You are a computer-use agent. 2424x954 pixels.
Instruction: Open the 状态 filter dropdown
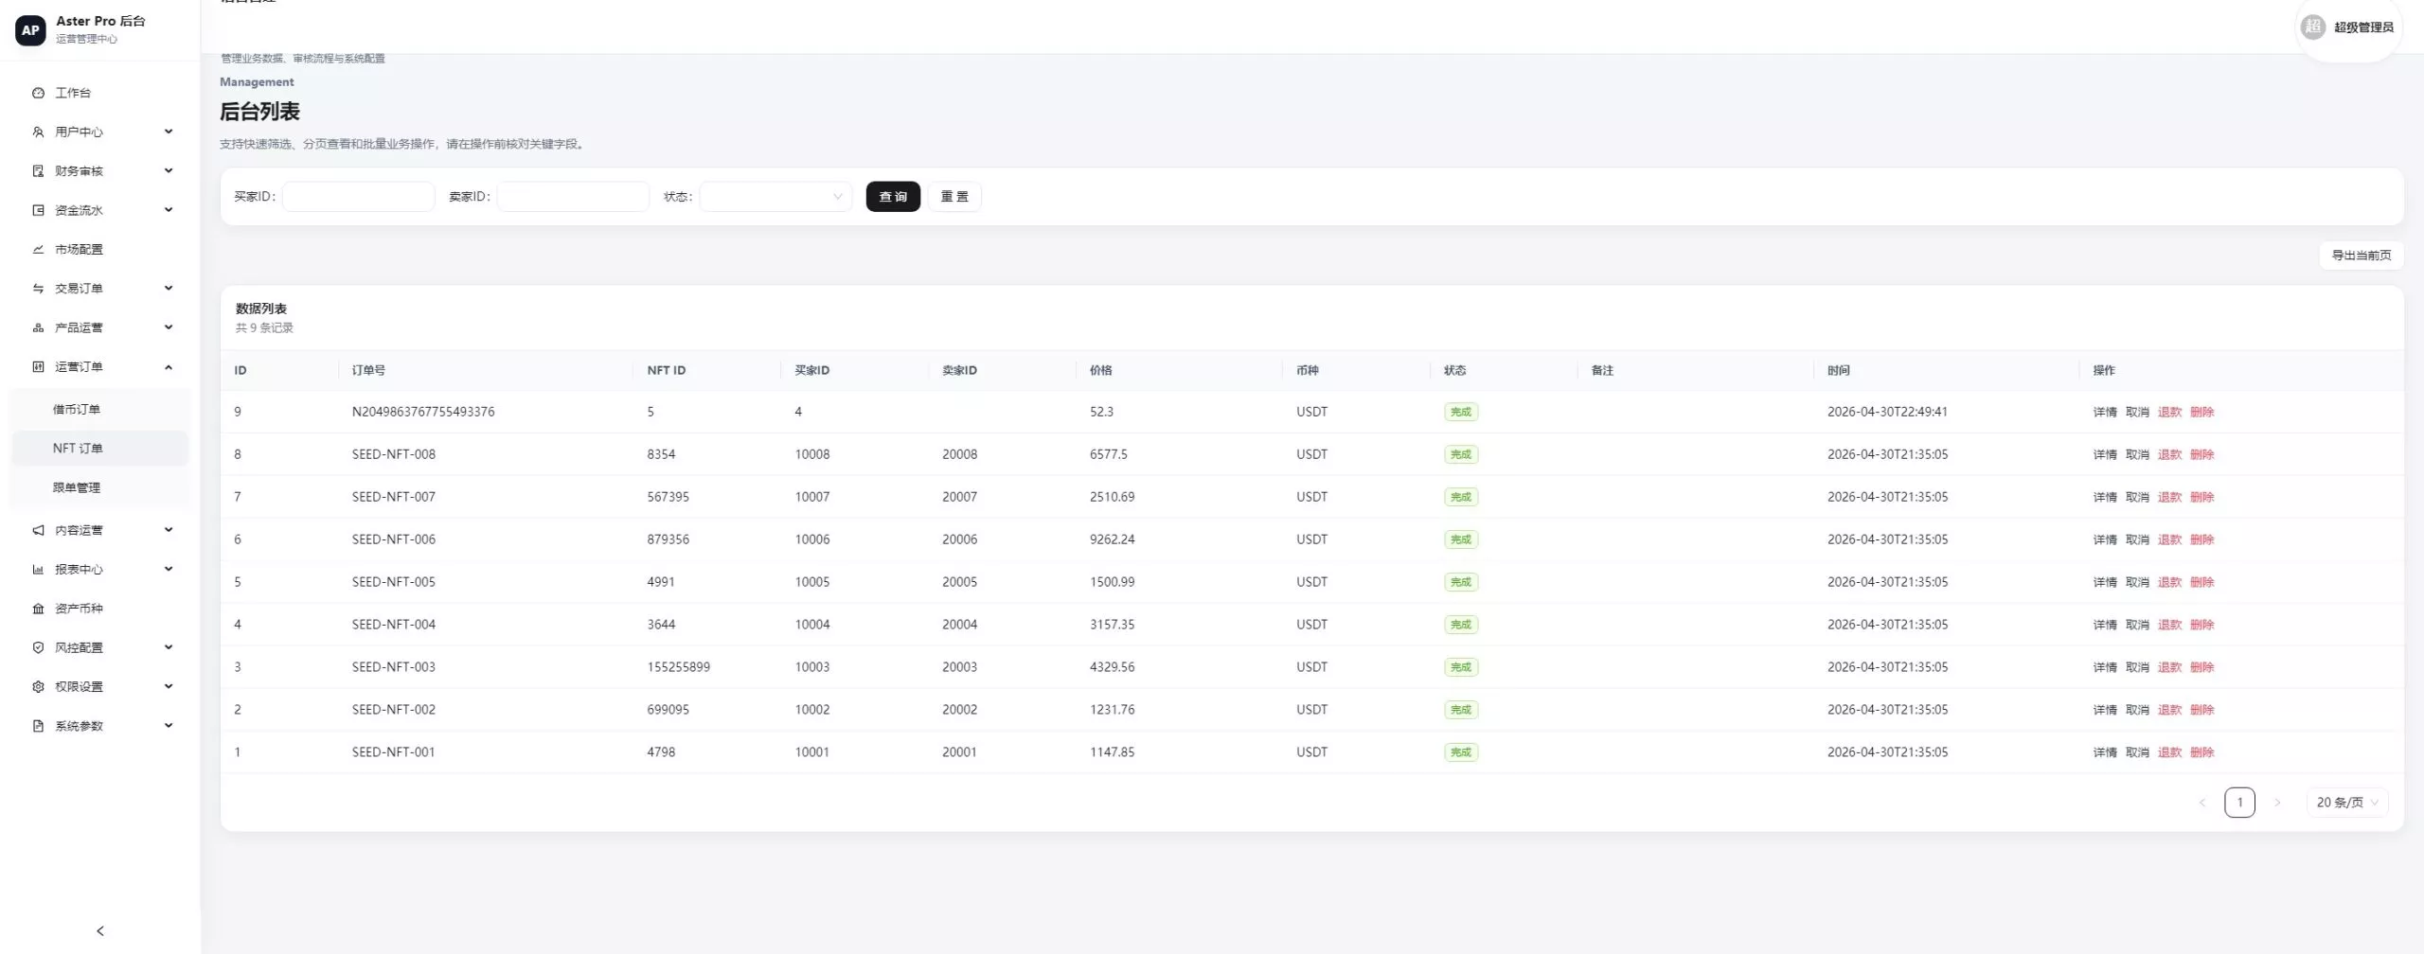tap(775, 197)
